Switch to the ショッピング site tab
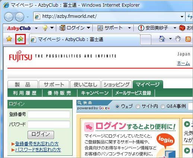 (x=117, y=85)
